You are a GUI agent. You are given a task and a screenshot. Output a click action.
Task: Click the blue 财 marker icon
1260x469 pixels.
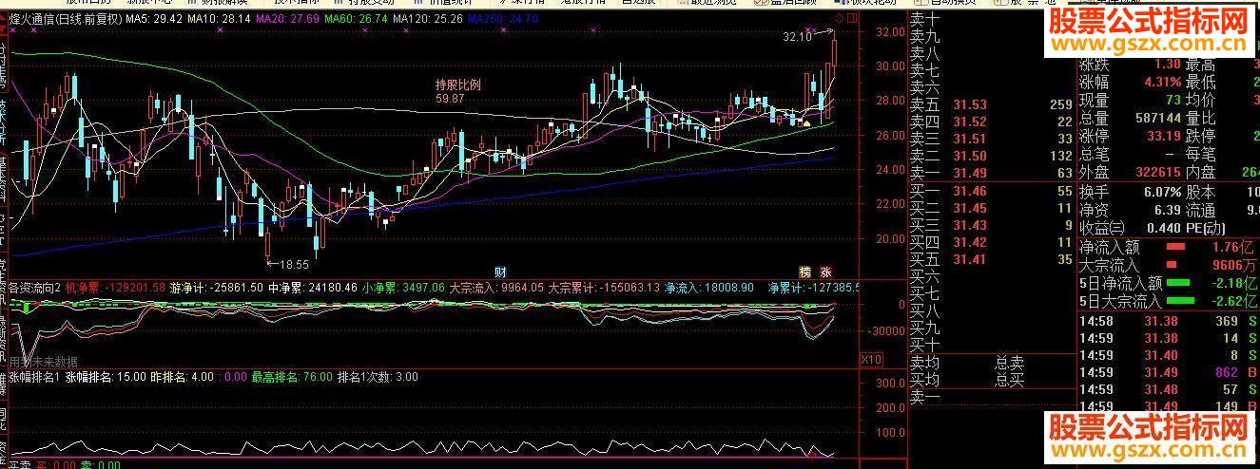click(499, 270)
